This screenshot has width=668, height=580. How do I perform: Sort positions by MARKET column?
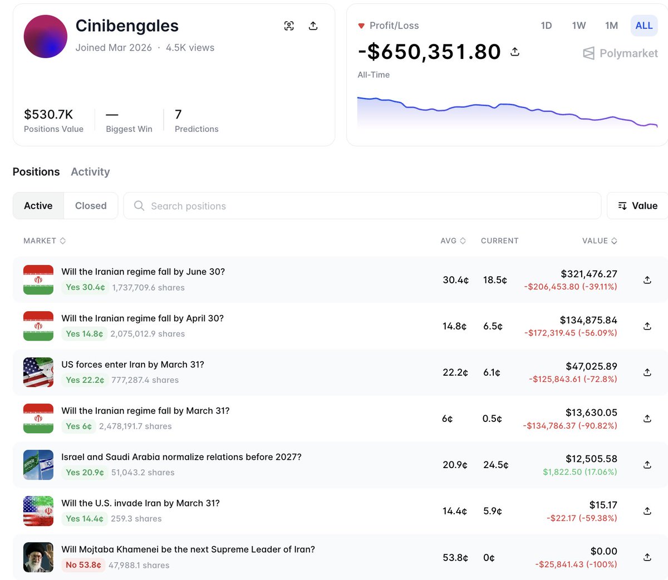45,241
